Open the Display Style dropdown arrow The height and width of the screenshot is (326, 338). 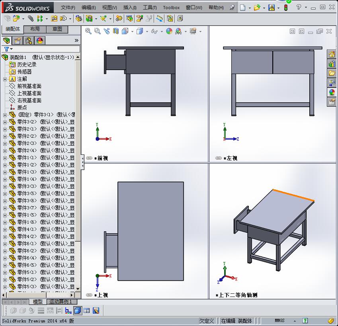tap(147, 32)
